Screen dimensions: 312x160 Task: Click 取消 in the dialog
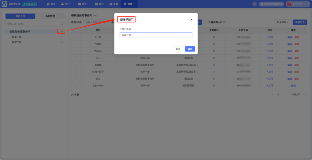click(x=178, y=49)
